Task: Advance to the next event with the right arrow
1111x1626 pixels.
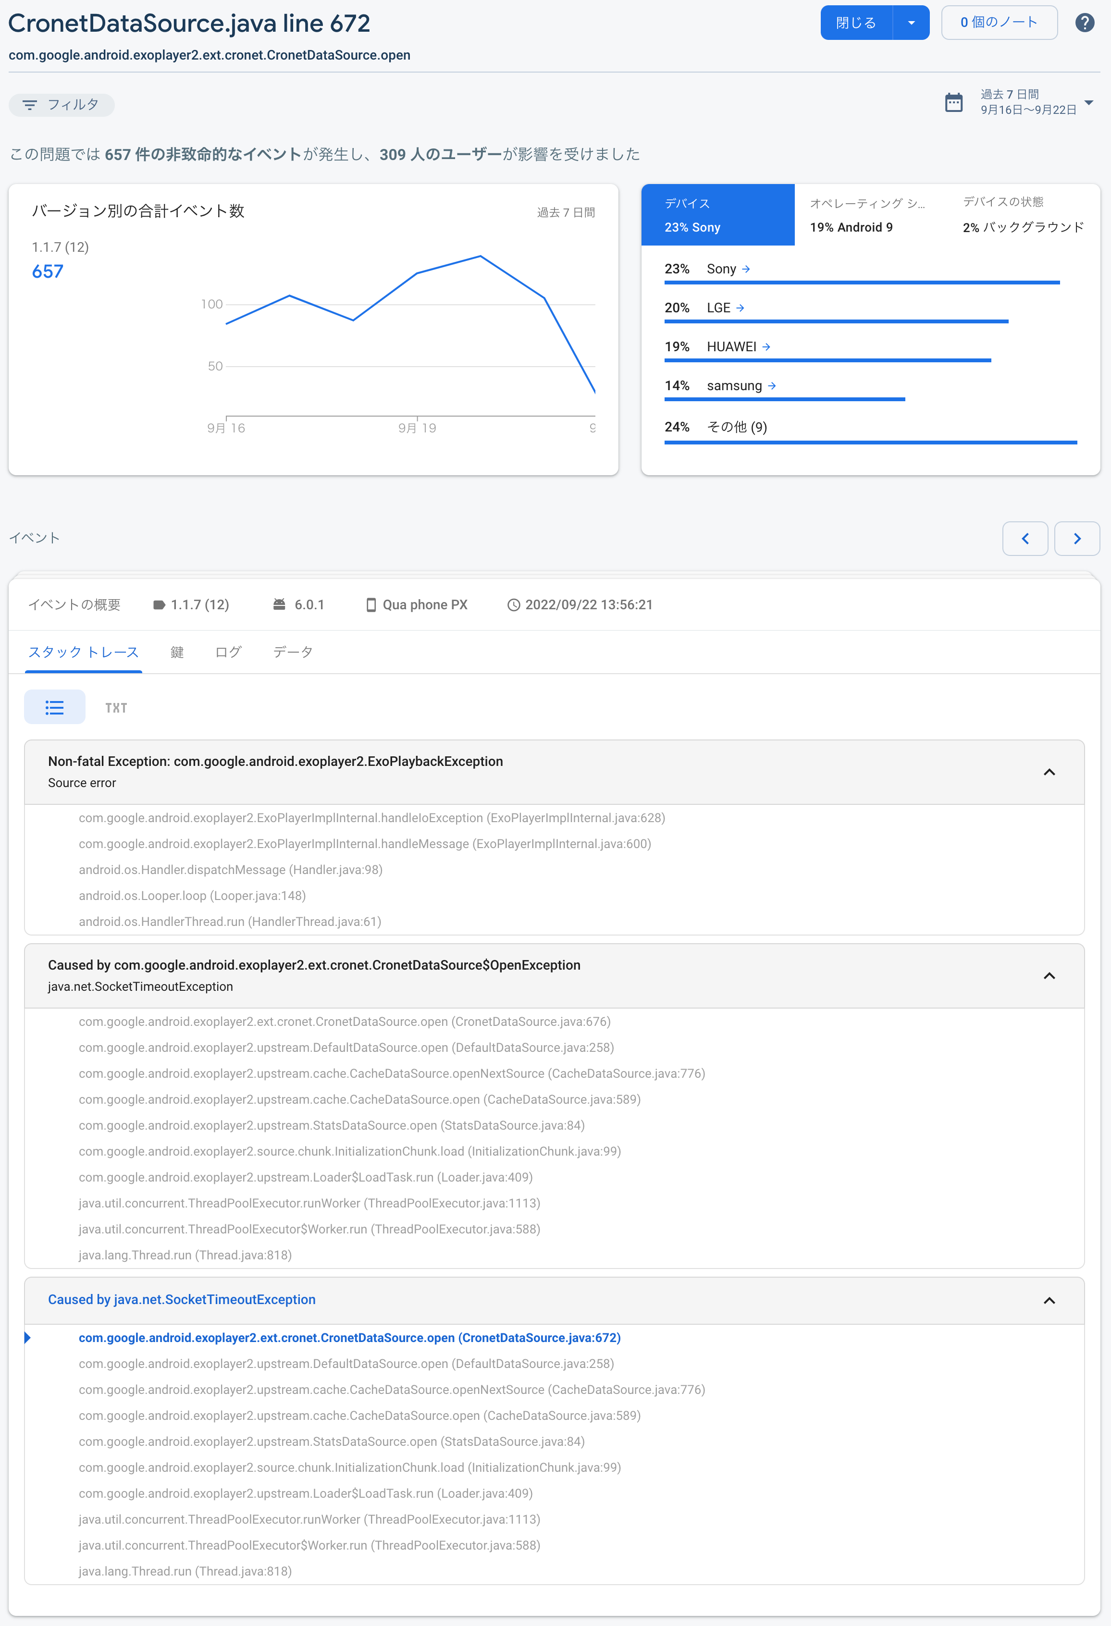Action: 1077,539
